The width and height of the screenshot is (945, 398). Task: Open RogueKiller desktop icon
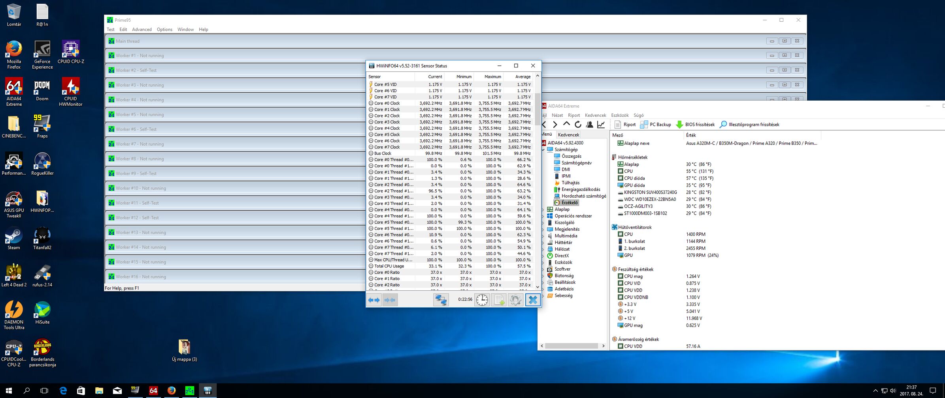point(42,164)
